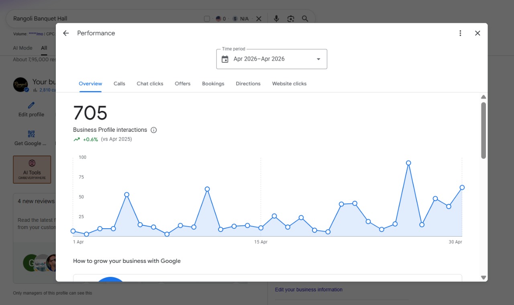Viewport: 514px width, 305px height.
Task: Switch to the Calls tab
Action: [x=119, y=84]
